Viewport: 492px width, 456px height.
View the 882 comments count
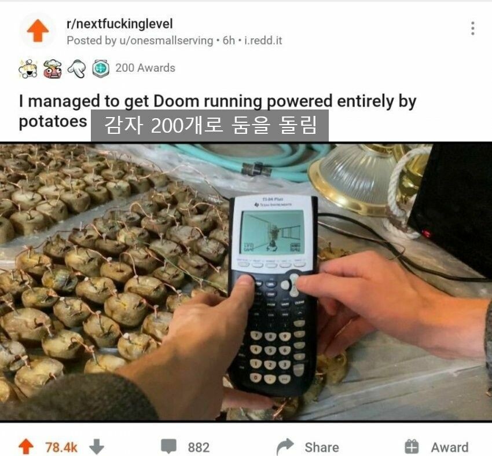[199, 447]
